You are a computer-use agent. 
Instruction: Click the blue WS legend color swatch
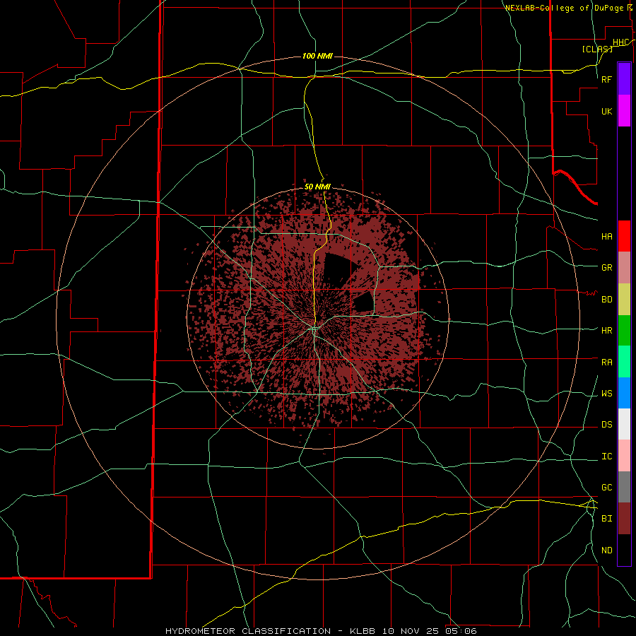(624, 393)
